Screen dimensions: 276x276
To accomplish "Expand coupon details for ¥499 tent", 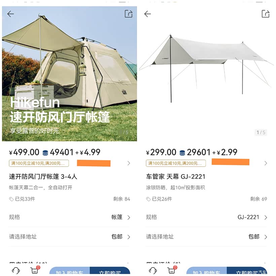I will point(129,163).
